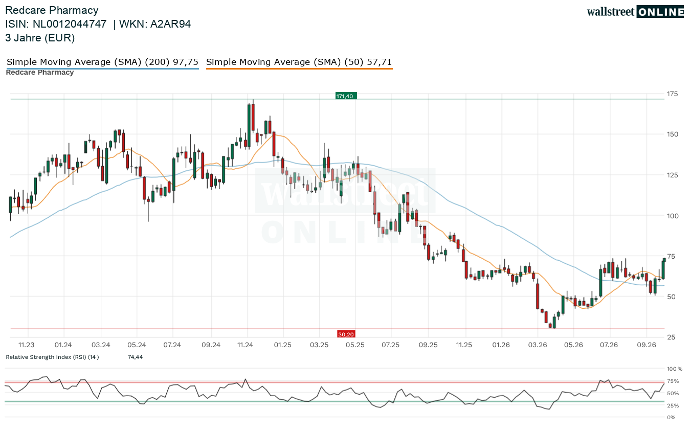The height and width of the screenshot is (431, 690).
Task: Click the 75% RSI axis label
Action: 673,381
